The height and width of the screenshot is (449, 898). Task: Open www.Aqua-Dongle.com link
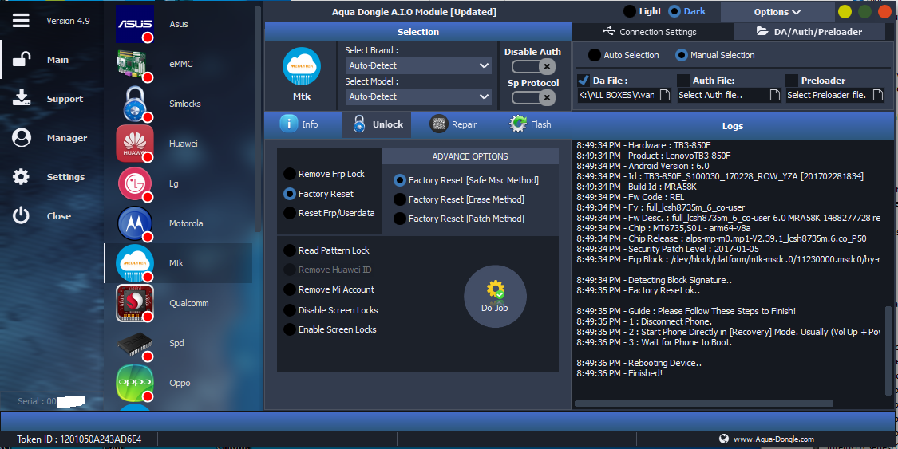773,439
